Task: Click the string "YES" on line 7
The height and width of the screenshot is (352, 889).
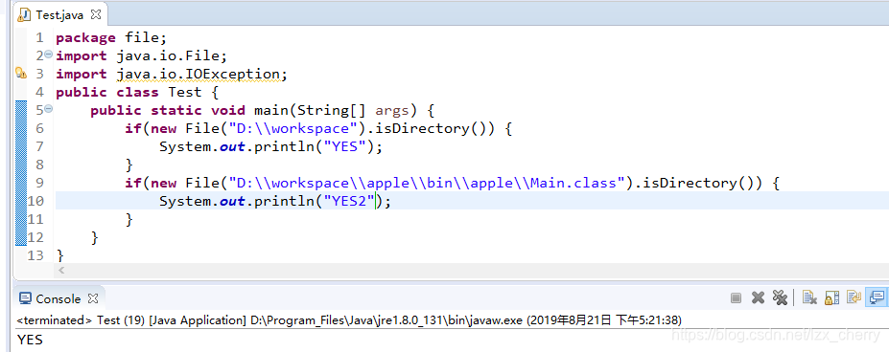Action: [x=345, y=146]
